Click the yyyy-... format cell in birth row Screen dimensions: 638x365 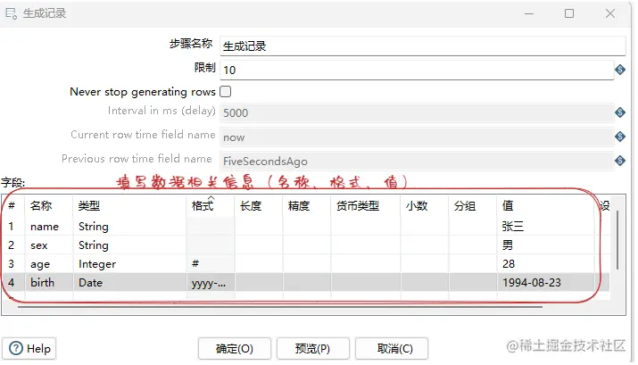[211, 282]
